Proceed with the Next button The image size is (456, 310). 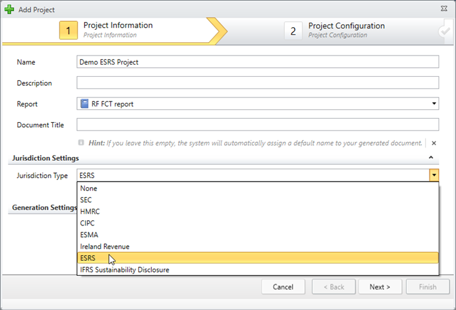click(x=380, y=287)
